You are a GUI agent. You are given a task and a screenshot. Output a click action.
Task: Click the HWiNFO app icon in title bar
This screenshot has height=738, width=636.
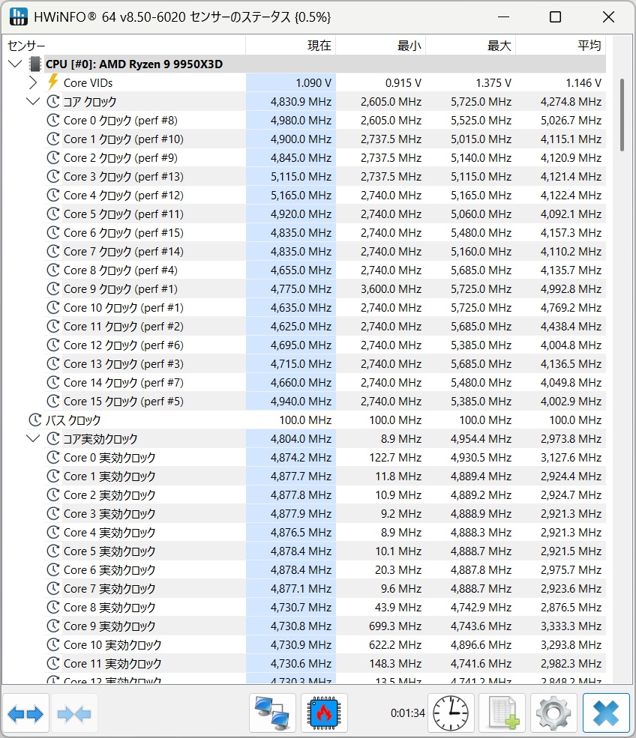[18, 17]
